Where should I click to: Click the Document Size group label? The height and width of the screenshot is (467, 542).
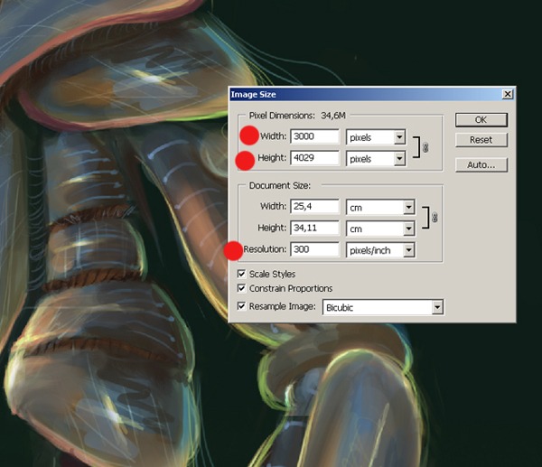tap(280, 185)
